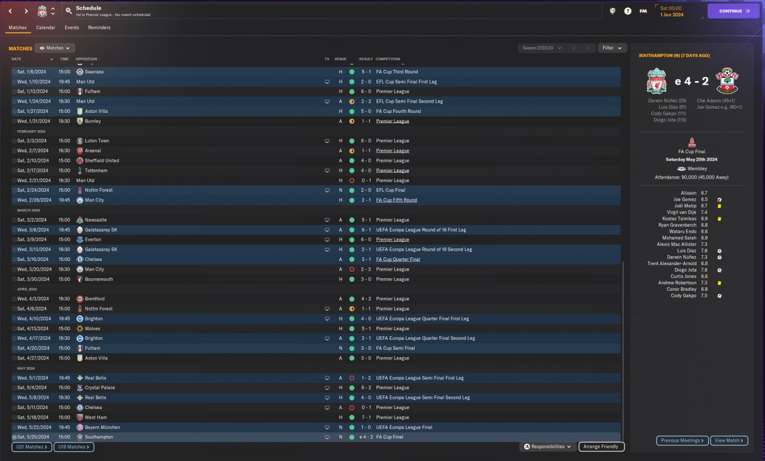The height and width of the screenshot is (461, 765).
Task: Click the FA Cup logo in the match panel
Action: tap(691, 143)
